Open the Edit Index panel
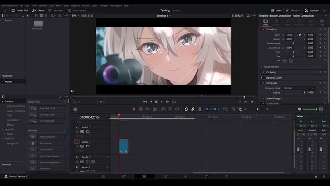 pyautogui.click(x=56, y=10)
